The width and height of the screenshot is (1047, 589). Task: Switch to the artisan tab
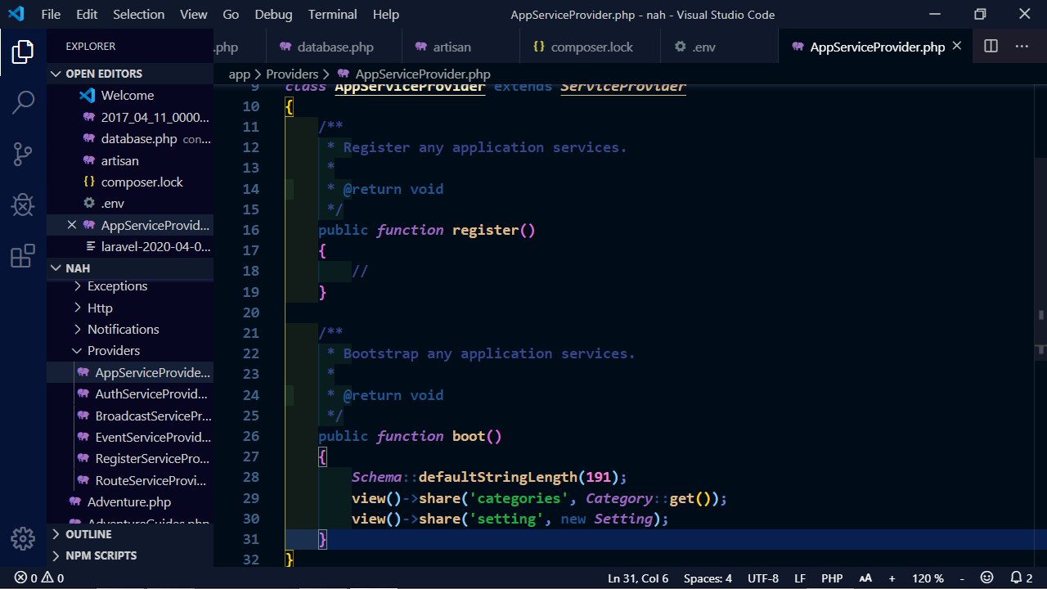[x=461, y=47]
